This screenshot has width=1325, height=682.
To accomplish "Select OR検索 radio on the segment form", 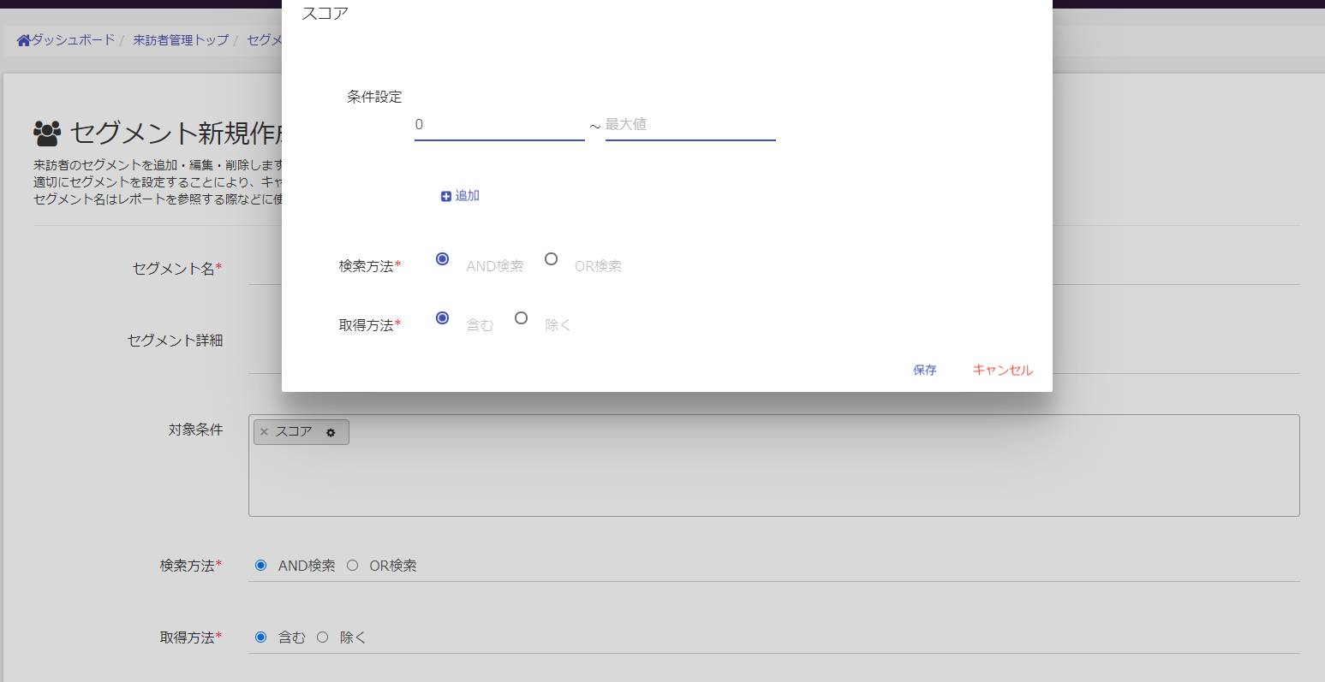I will (352, 566).
